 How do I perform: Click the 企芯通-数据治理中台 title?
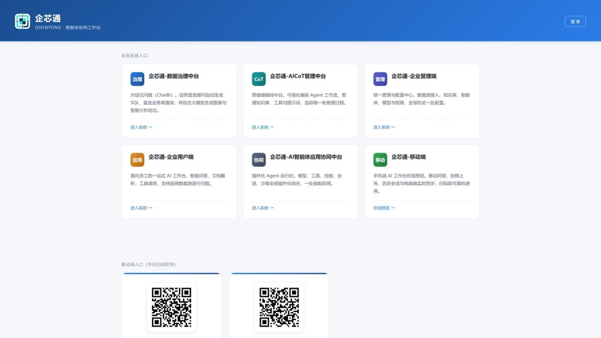[174, 76]
